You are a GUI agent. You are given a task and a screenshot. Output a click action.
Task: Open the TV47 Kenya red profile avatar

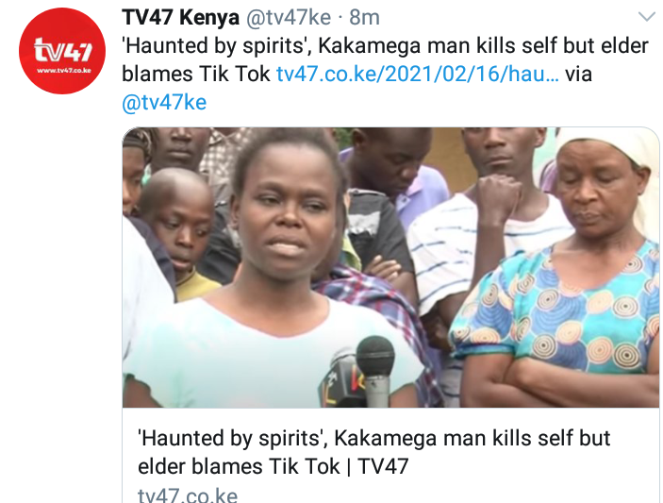(62, 51)
